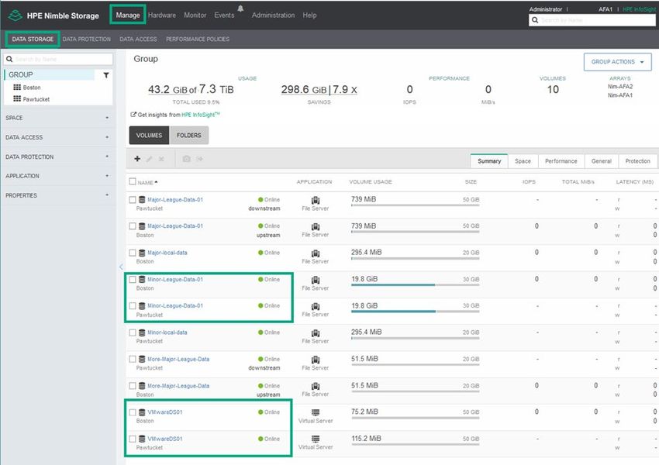659x465 pixels.
Task: Click the Pawtucket array grid icon
Action: click(17, 98)
